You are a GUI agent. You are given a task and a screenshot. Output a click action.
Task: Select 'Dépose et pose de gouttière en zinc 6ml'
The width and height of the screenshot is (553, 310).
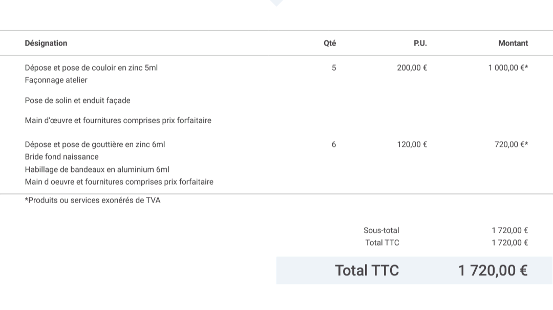coord(95,144)
